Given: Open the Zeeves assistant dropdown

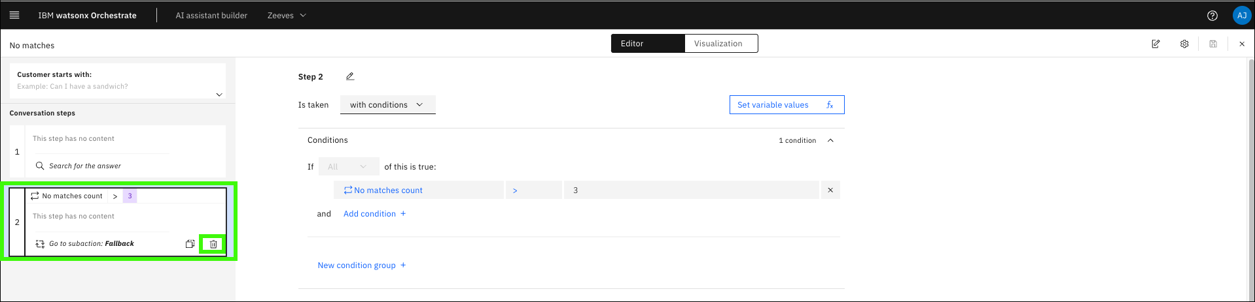Looking at the screenshot, I should pyautogui.click(x=287, y=15).
